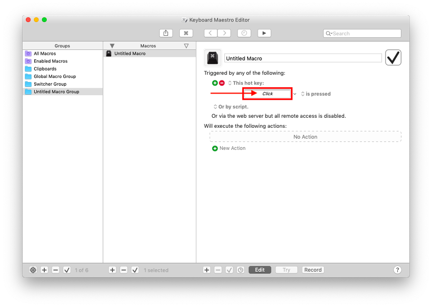Click the Search field in toolbar
This screenshot has width=432, height=307.
click(x=362, y=34)
